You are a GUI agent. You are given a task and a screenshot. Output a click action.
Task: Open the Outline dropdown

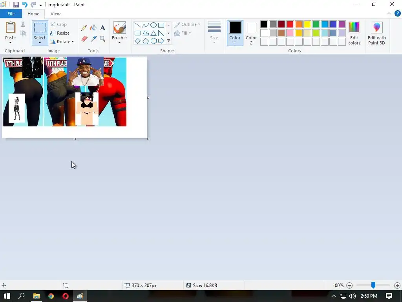point(187,24)
